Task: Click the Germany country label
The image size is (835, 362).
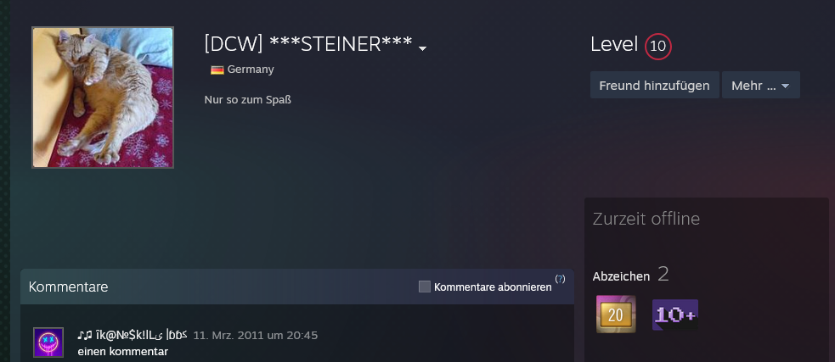Action: [251, 70]
